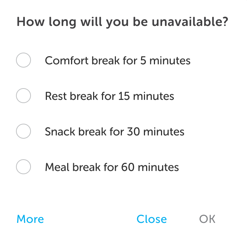Confirm selection with the OK button
Screen dimensions: 247x246
click(x=207, y=219)
